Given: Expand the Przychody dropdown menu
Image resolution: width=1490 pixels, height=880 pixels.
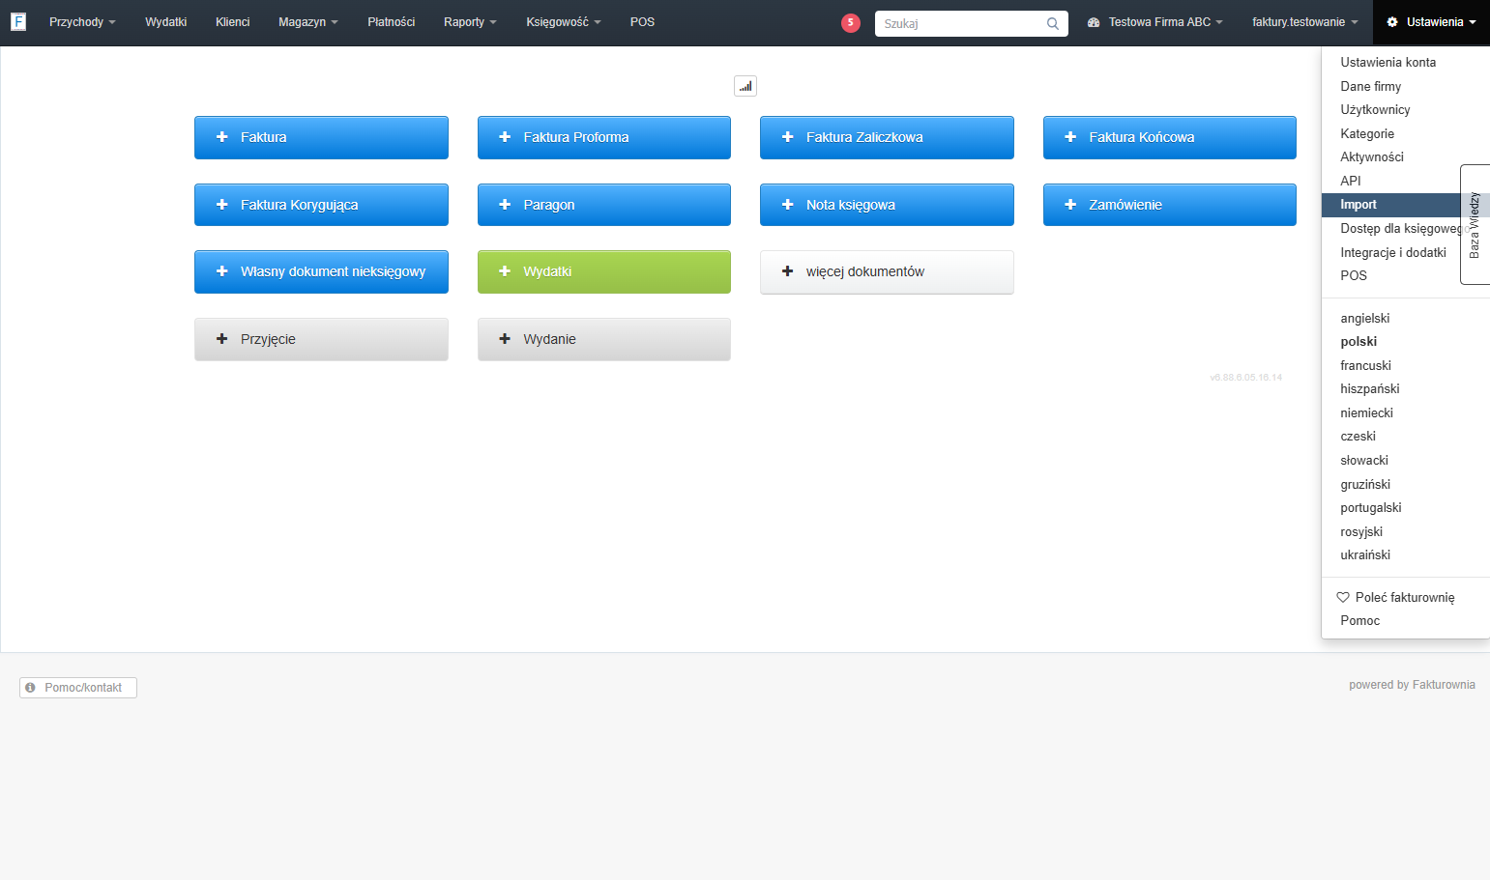Looking at the screenshot, I should pos(82,22).
